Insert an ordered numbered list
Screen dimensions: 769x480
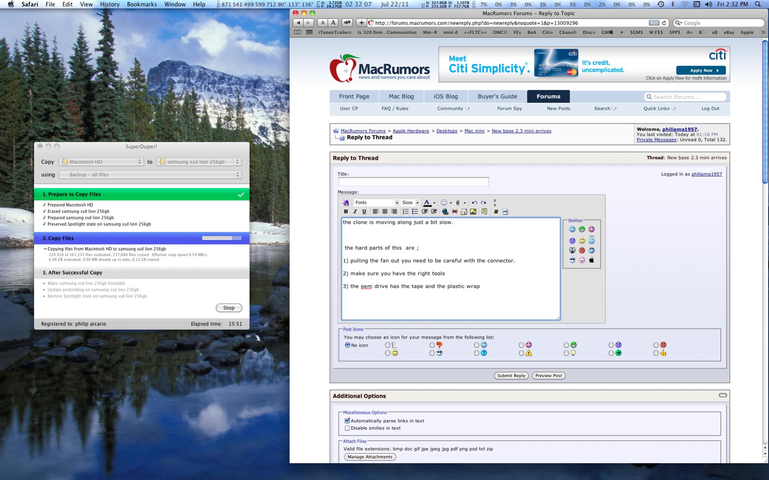(406, 212)
